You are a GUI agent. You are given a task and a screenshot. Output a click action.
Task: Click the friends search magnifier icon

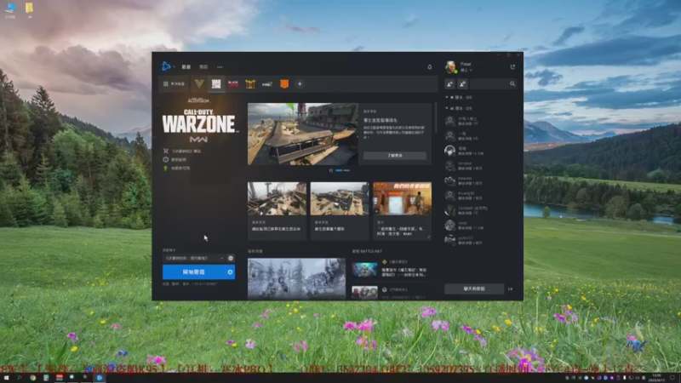coord(512,83)
